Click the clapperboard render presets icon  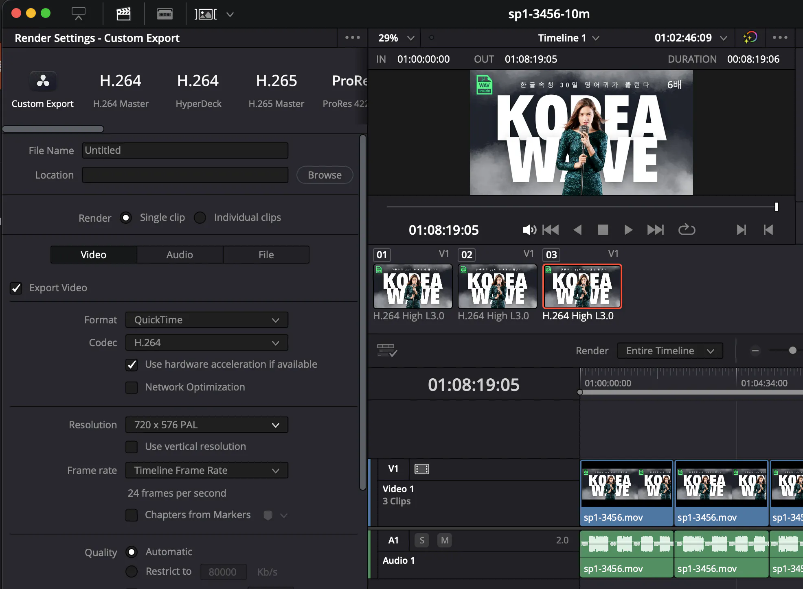(x=124, y=13)
